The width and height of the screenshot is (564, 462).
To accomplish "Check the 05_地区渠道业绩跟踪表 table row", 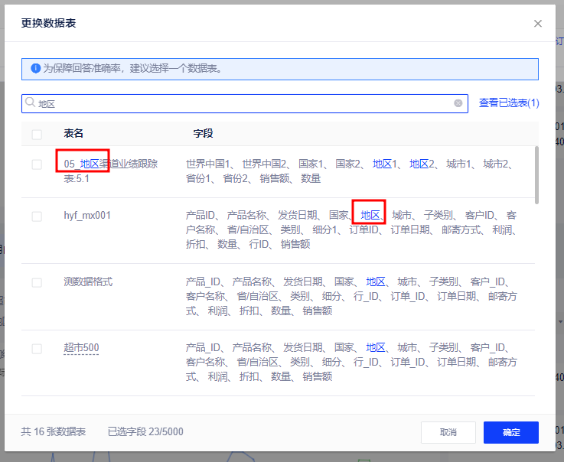I will coord(37,164).
